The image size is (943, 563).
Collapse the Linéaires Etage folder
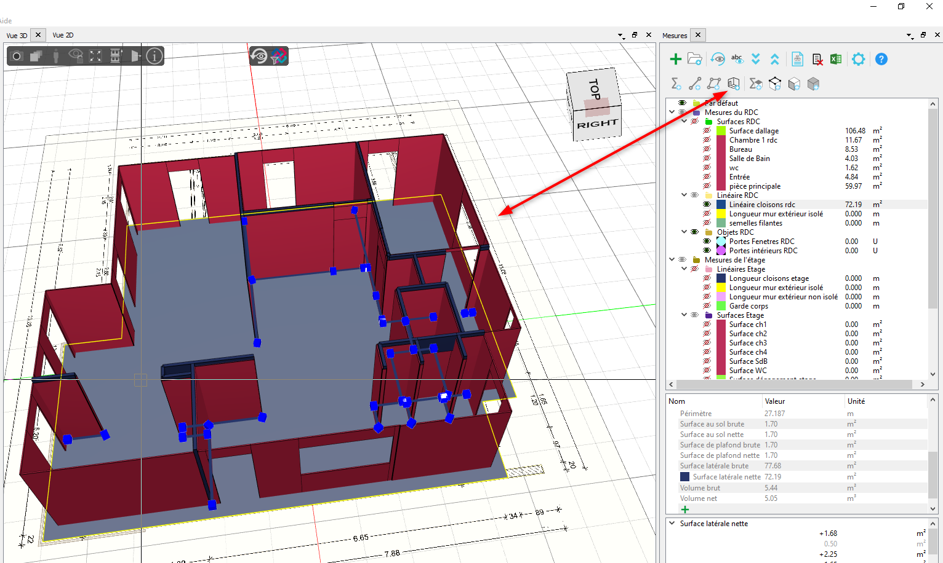(684, 269)
